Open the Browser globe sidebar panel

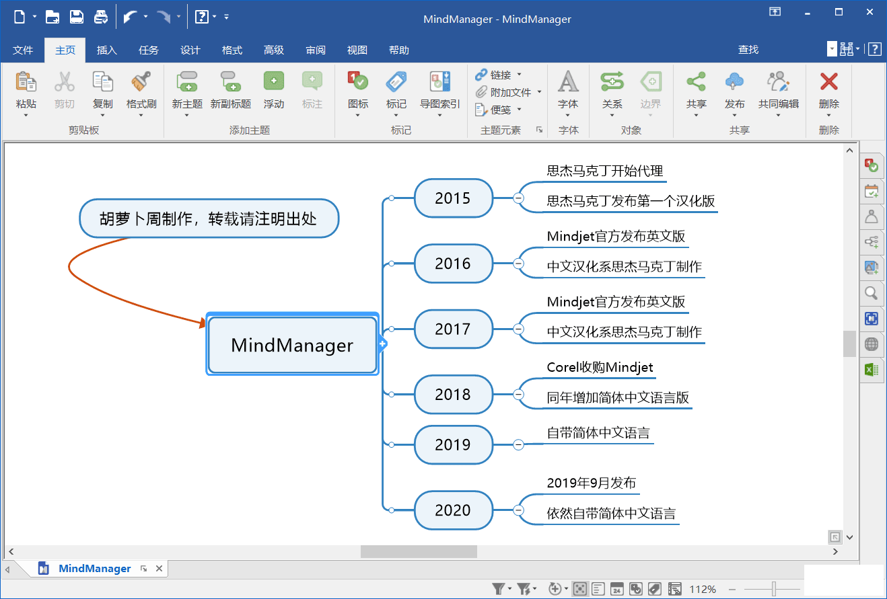pyautogui.click(x=872, y=344)
